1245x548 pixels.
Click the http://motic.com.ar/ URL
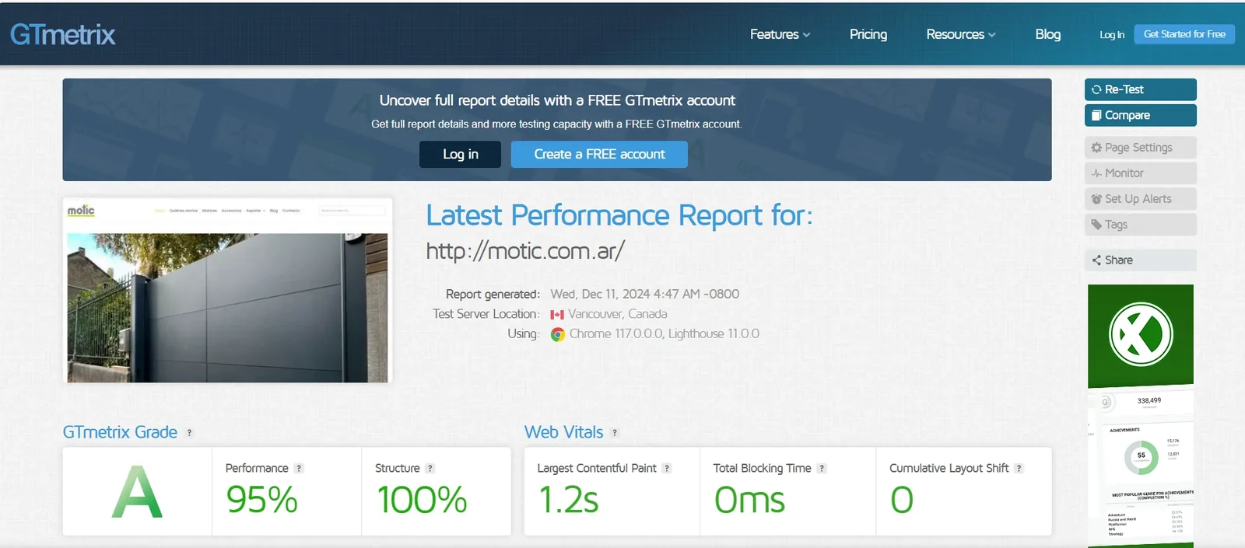coord(525,251)
